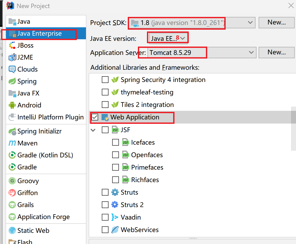Screen dimensions: 296x244
Task: Enable the Struts 2 checkbox
Action: (x=105, y=205)
